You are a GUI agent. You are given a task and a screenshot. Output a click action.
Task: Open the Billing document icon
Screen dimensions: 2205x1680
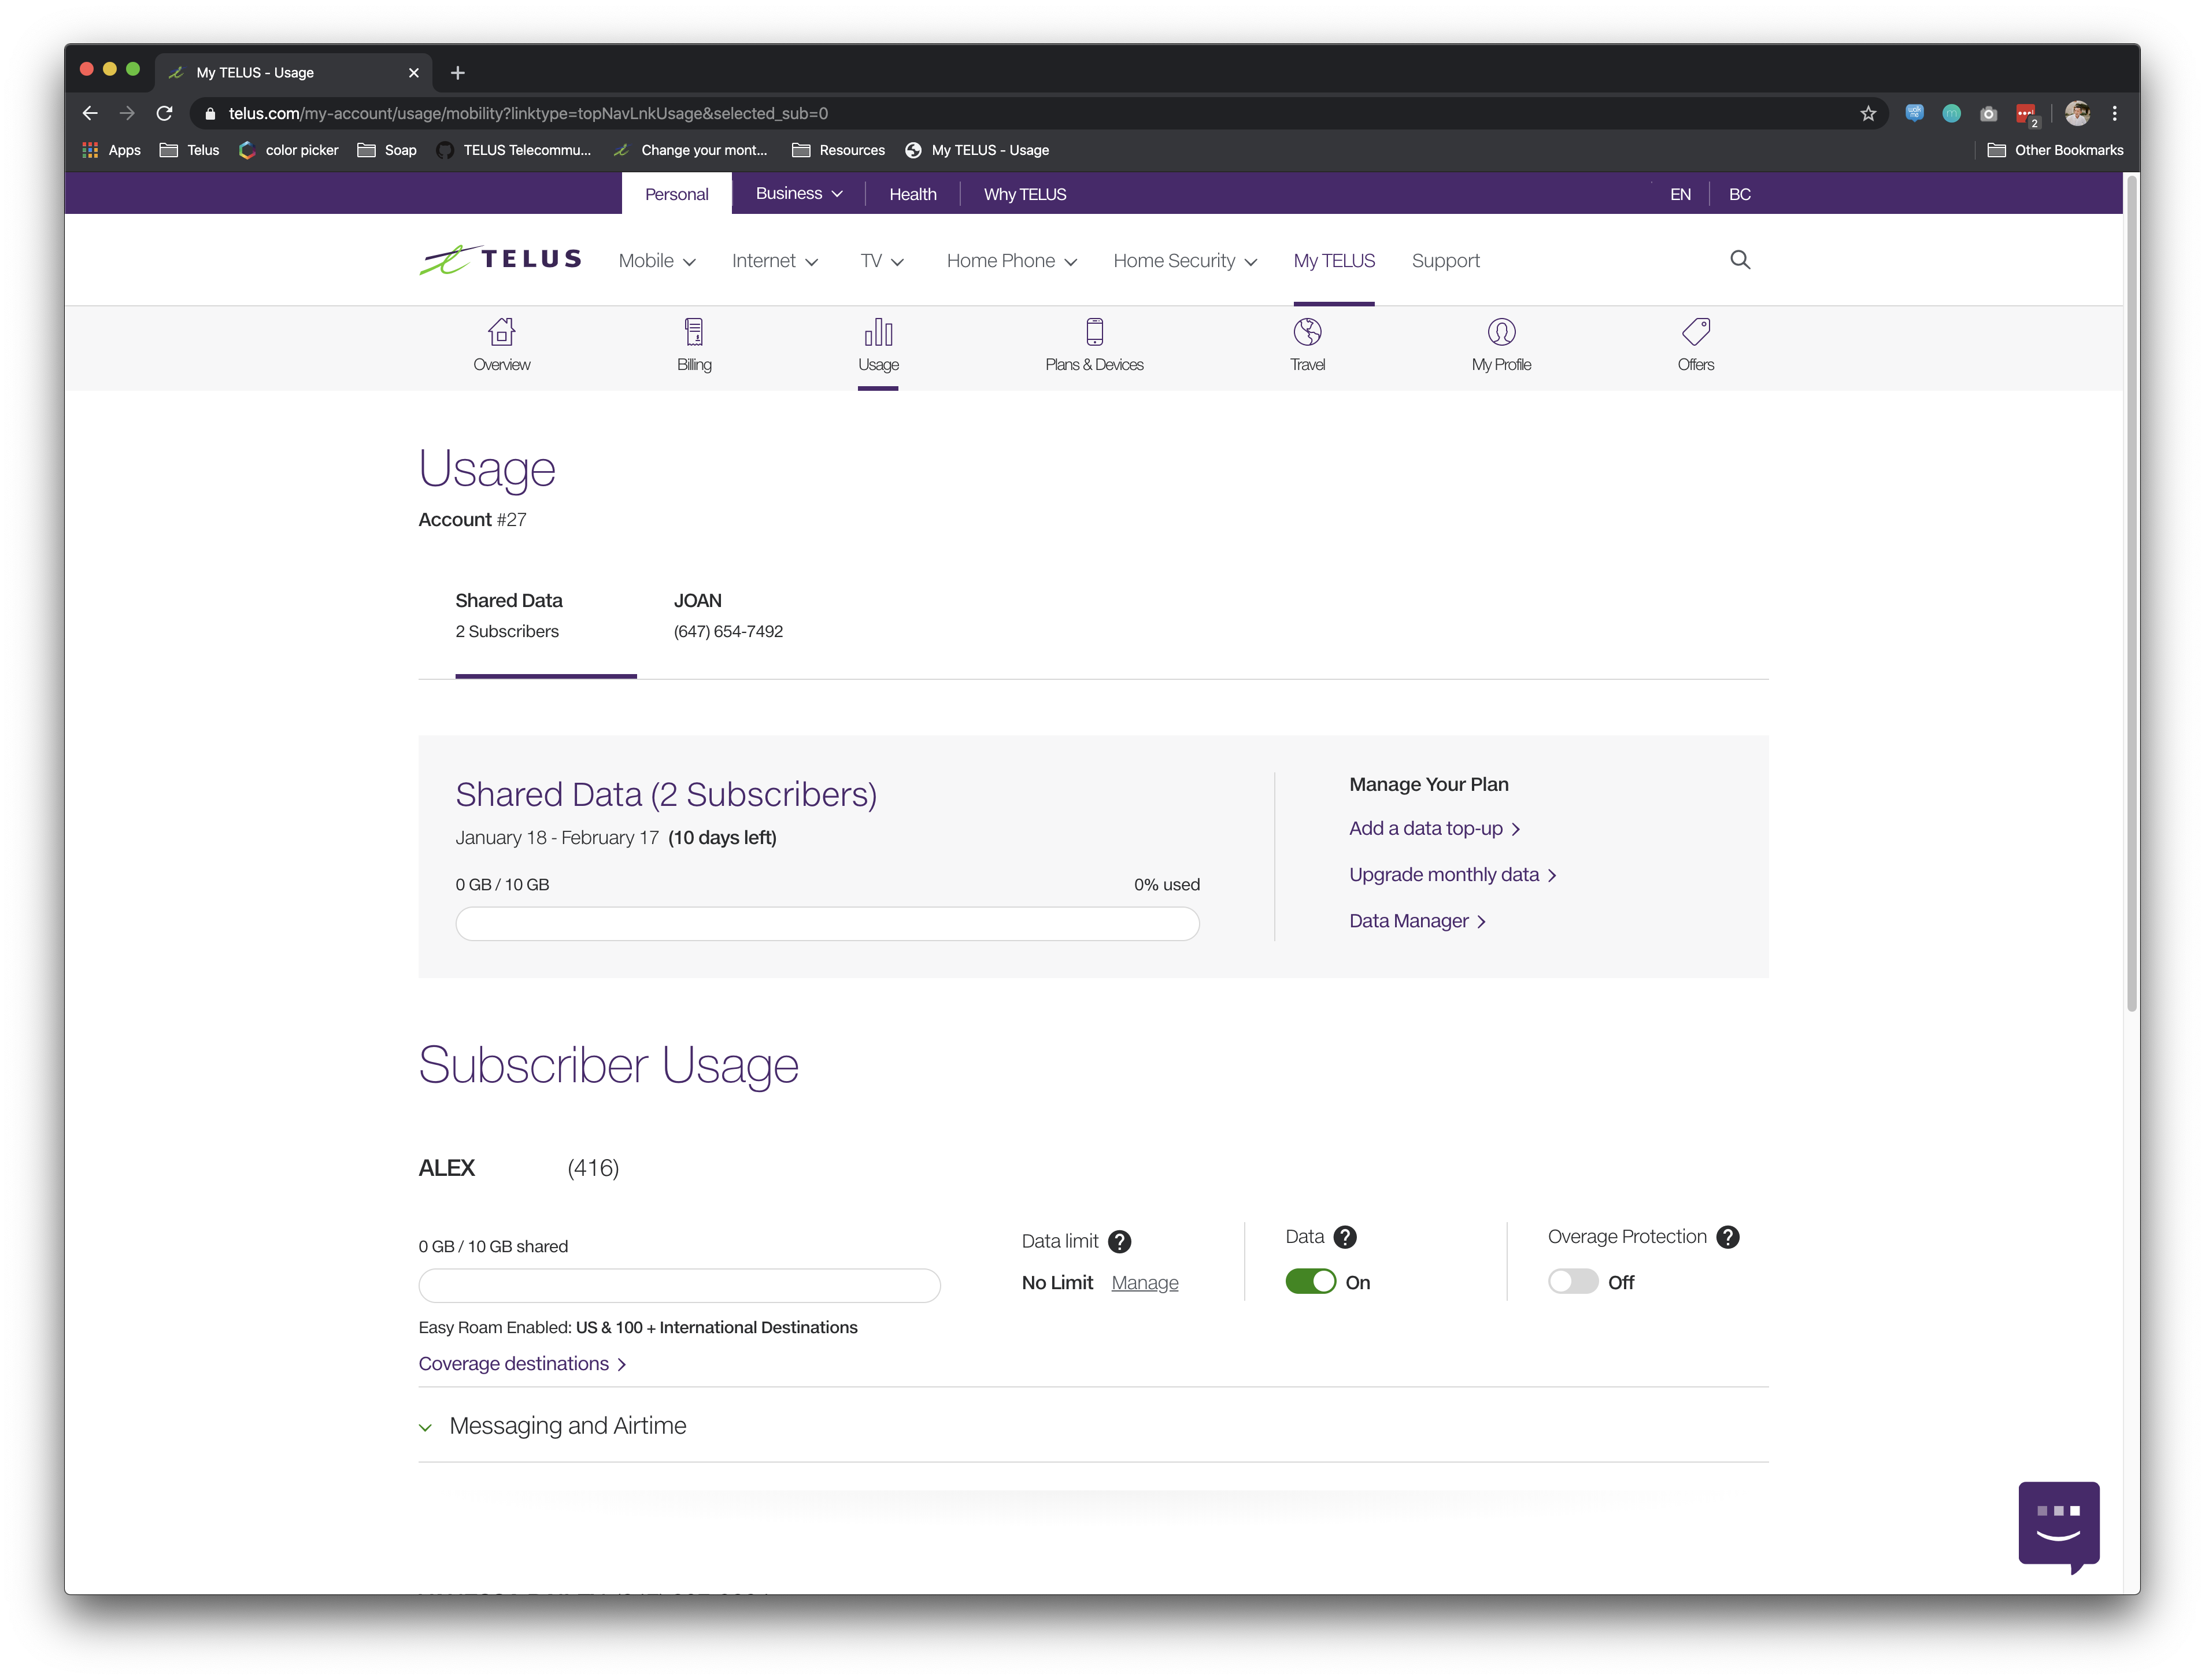(694, 331)
